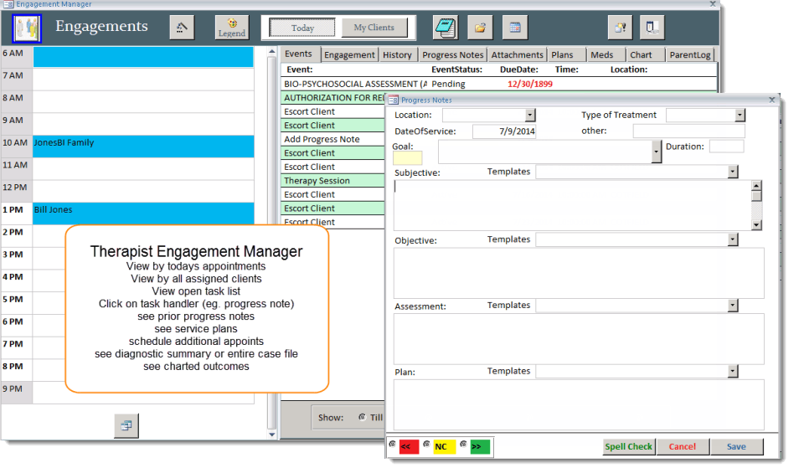Open the teal notepad icon button
This screenshot has width=804, height=468.
tap(446, 28)
